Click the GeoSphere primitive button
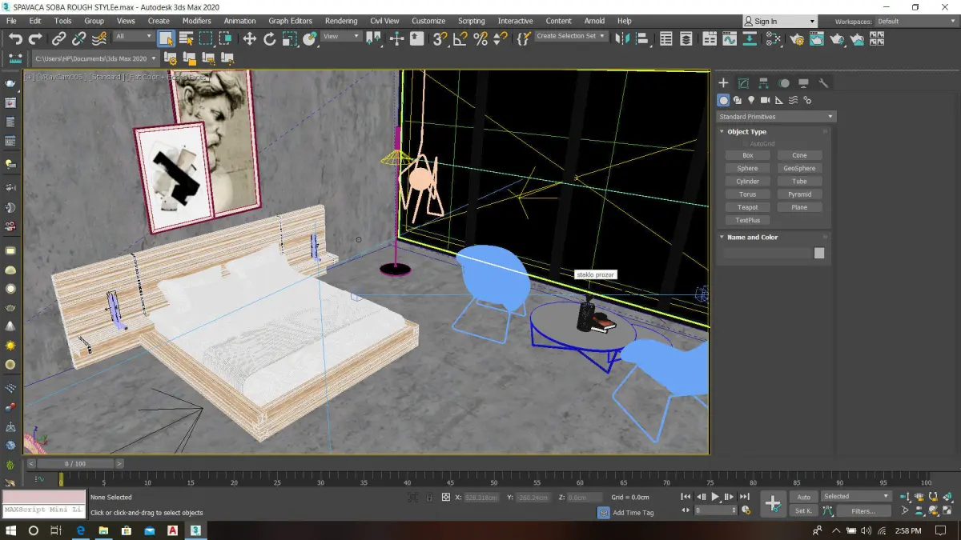The height and width of the screenshot is (540, 961). tap(799, 168)
